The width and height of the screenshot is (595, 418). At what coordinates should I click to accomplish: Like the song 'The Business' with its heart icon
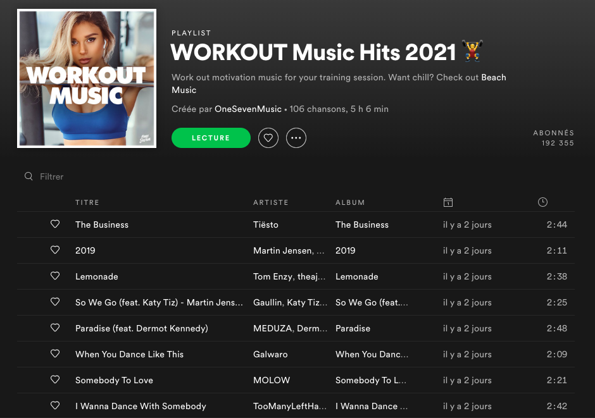(x=55, y=224)
